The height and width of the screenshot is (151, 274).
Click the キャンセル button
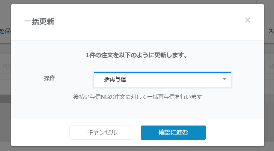(102, 132)
